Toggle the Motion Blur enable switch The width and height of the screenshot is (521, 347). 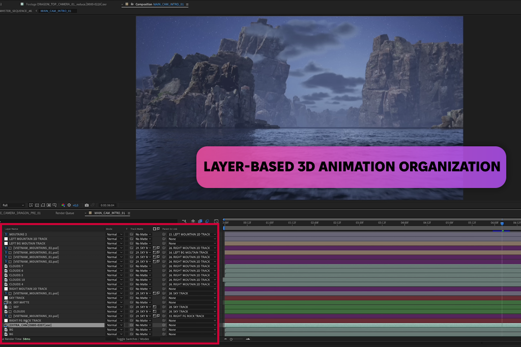[208, 221]
